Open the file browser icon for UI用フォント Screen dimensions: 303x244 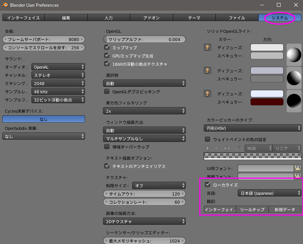coord(297,168)
